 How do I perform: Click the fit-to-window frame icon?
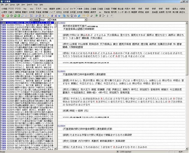pos(31,16)
